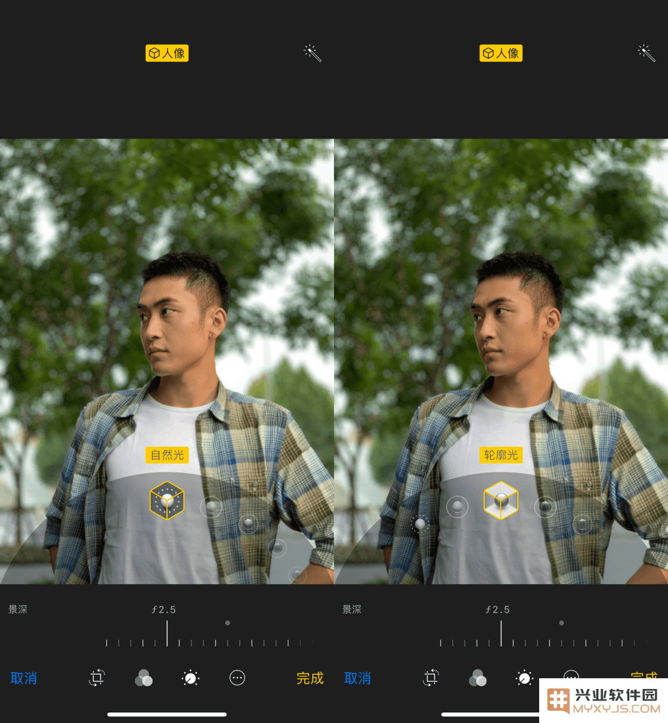Click the 自然光 lighting label
Viewport: 668px width, 723px height.
point(167,455)
